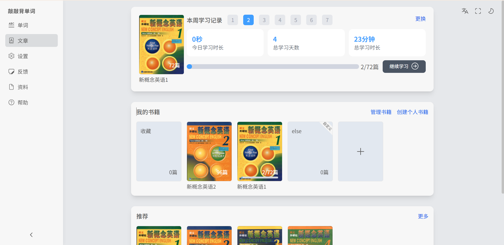Click the 总学习天数 4 stat card

click(306, 43)
